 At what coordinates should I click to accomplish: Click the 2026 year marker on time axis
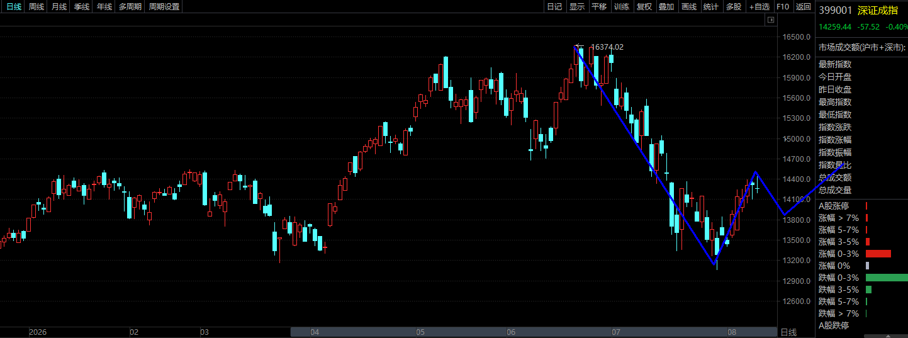pos(38,332)
